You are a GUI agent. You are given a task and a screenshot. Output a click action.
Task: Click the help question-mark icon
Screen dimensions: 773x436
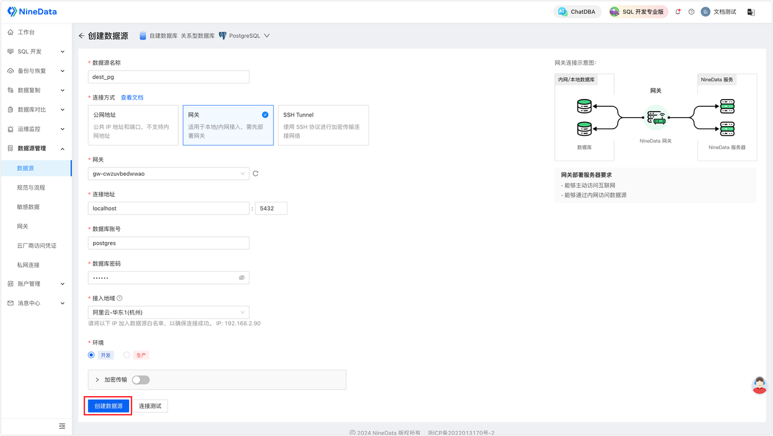point(691,11)
